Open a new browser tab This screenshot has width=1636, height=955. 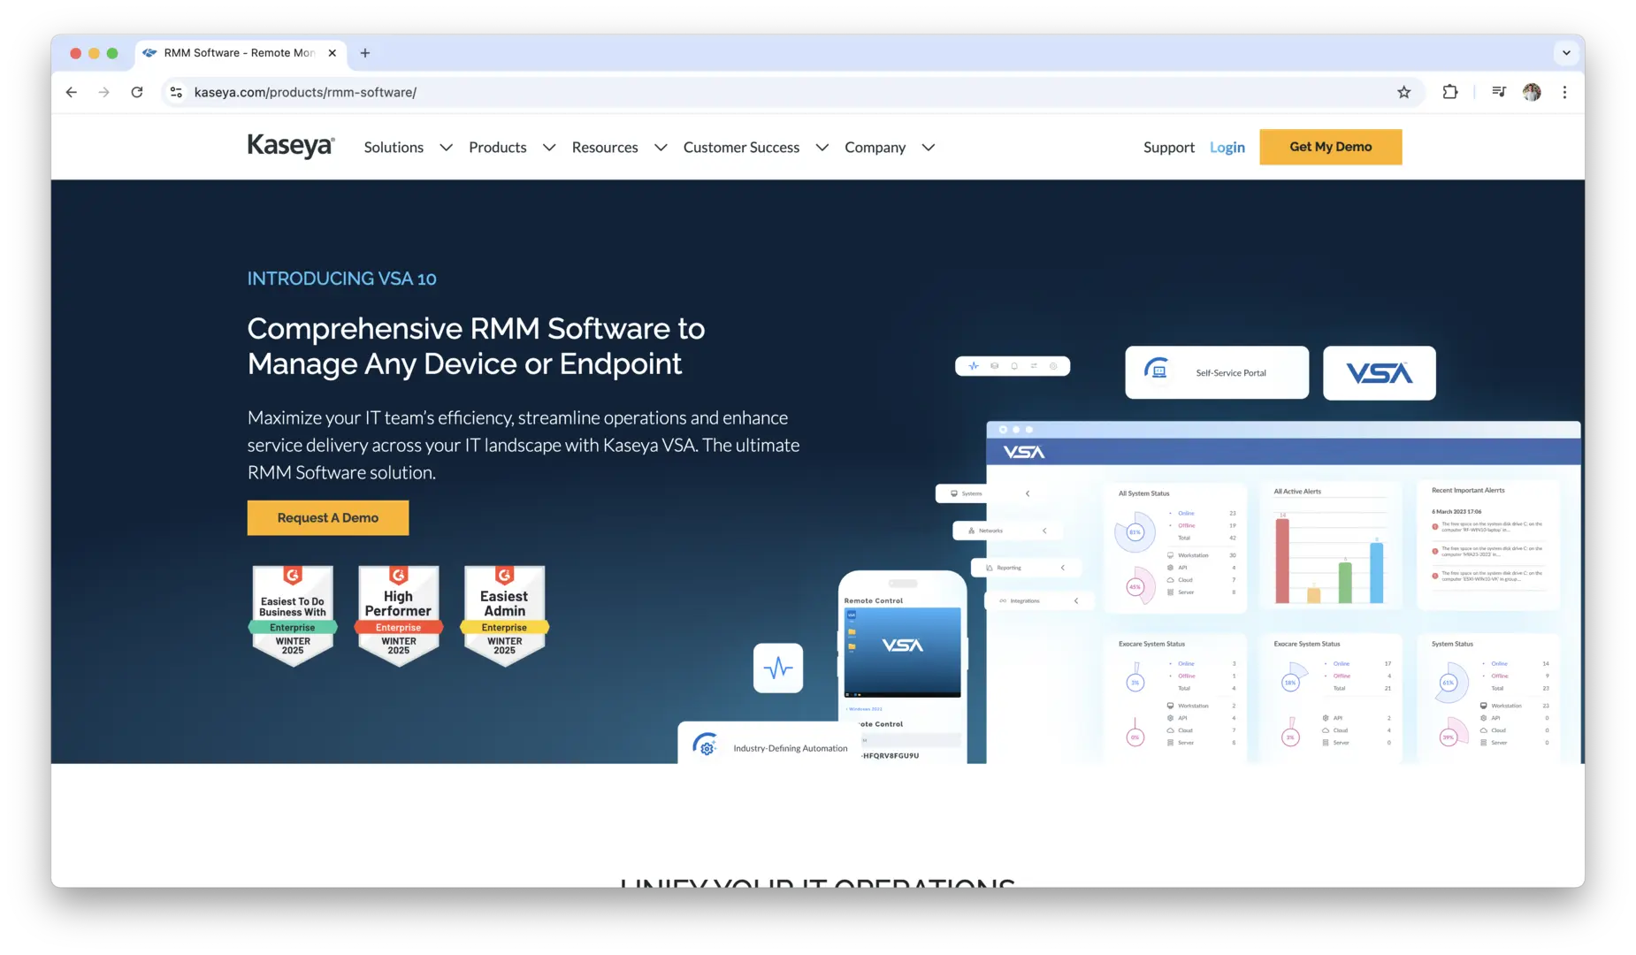click(365, 53)
